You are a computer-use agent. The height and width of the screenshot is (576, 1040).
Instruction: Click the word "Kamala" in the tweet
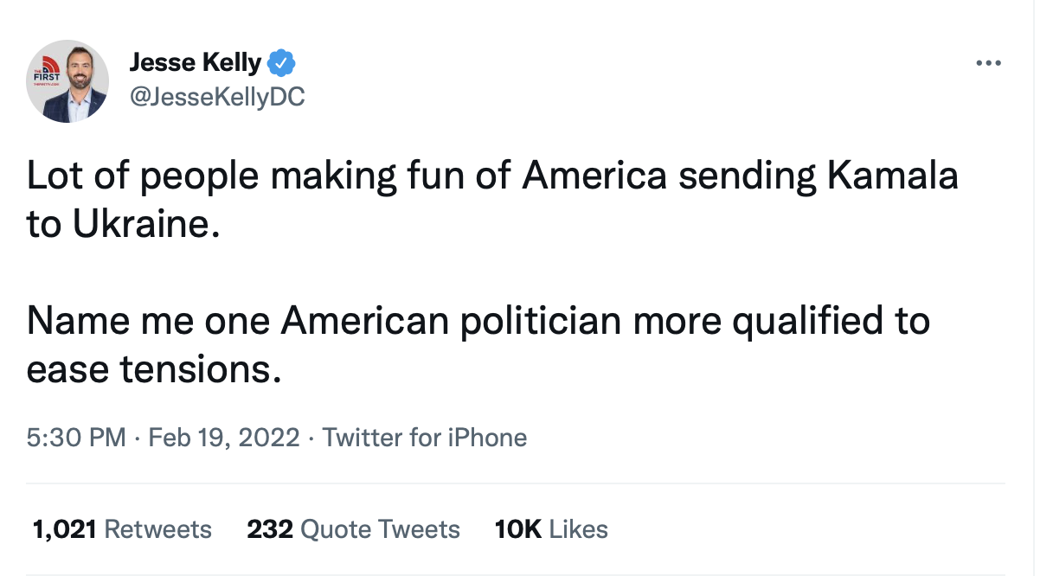893,176
